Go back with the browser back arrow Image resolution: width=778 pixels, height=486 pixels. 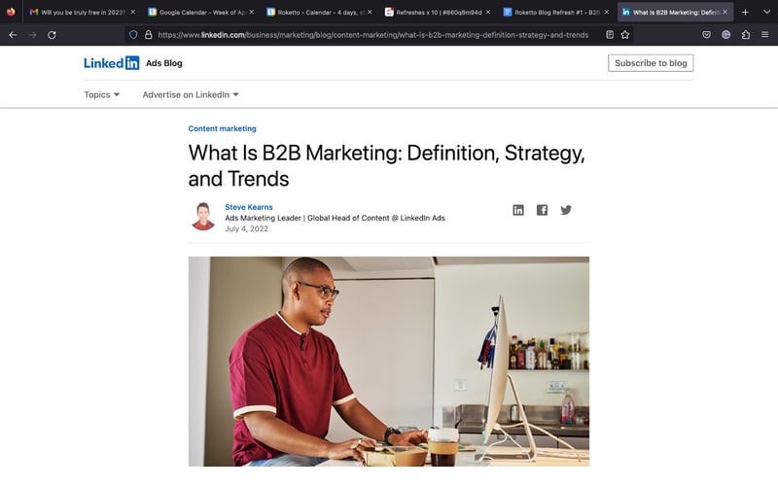click(13, 35)
